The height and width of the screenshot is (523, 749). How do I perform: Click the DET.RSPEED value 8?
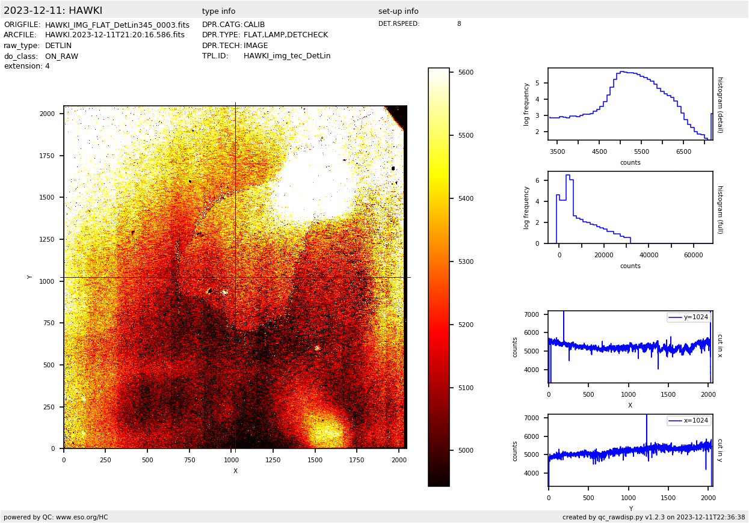coord(458,24)
